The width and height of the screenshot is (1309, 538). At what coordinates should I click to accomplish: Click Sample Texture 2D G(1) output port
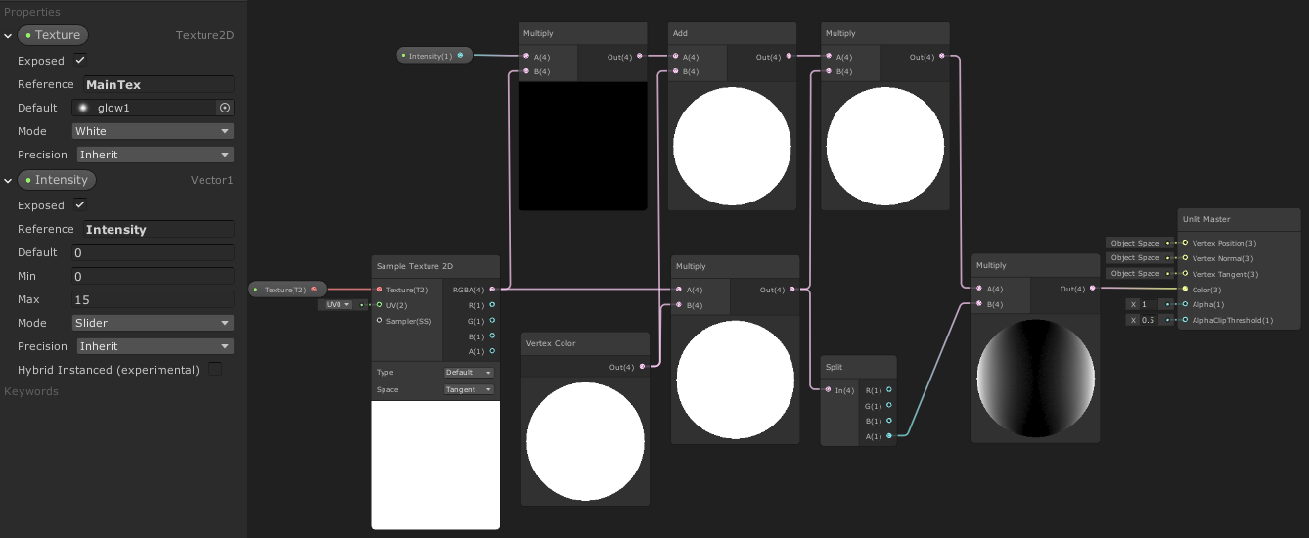pos(492,320)
